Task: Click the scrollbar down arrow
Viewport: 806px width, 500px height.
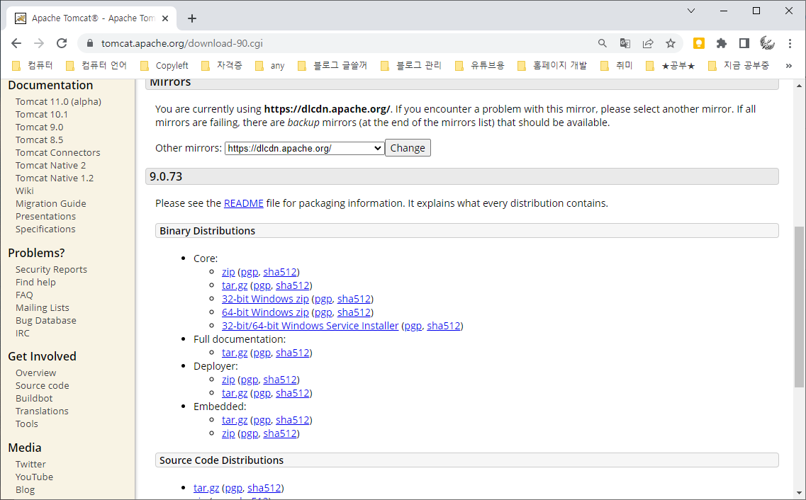Action: [799, 494]
